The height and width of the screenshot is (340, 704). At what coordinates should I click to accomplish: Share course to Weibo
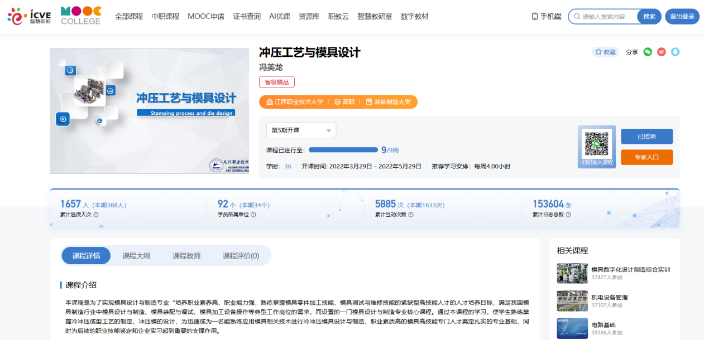pos(662,52)
